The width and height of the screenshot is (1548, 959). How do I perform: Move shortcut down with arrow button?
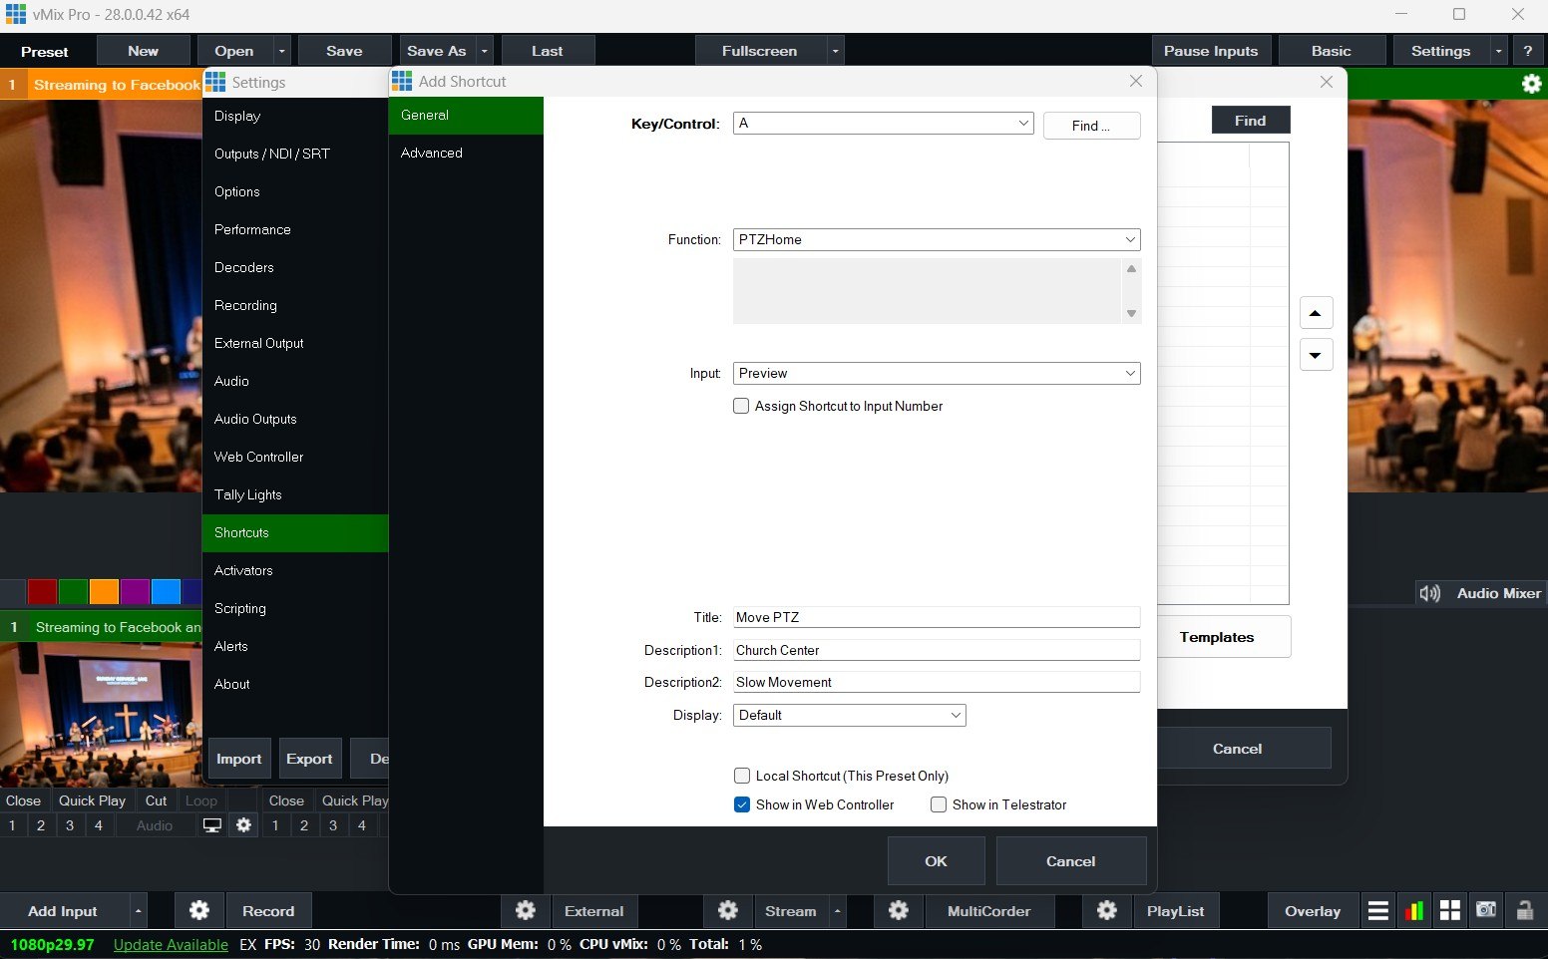(x=1316, y=355)
